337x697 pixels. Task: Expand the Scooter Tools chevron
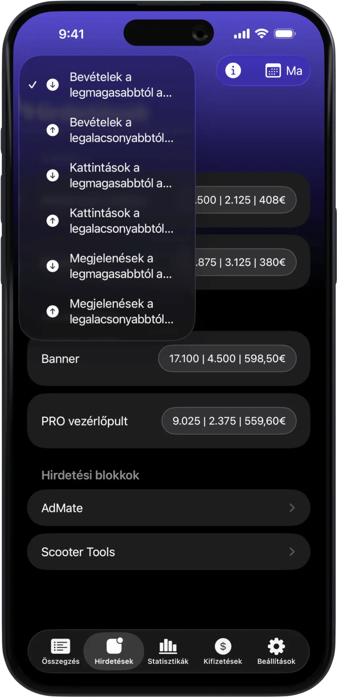pyautogui.click(x=292, y=552)
